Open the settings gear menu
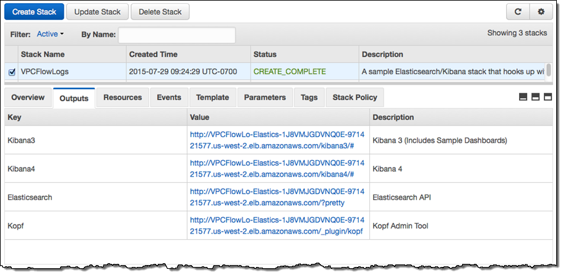This screenshot has width=563, height=275. [541, 11]
